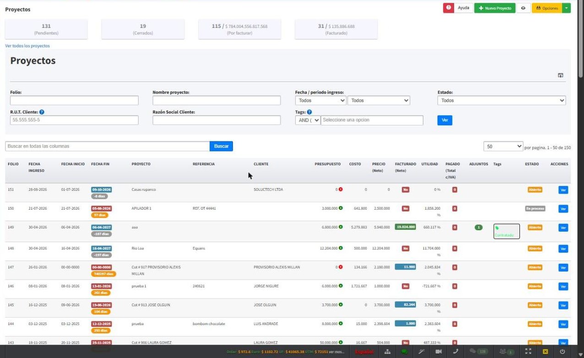
Task: Open the Por facturar 115 summary card
Action: pyautogui.click(x=239, y=29)
